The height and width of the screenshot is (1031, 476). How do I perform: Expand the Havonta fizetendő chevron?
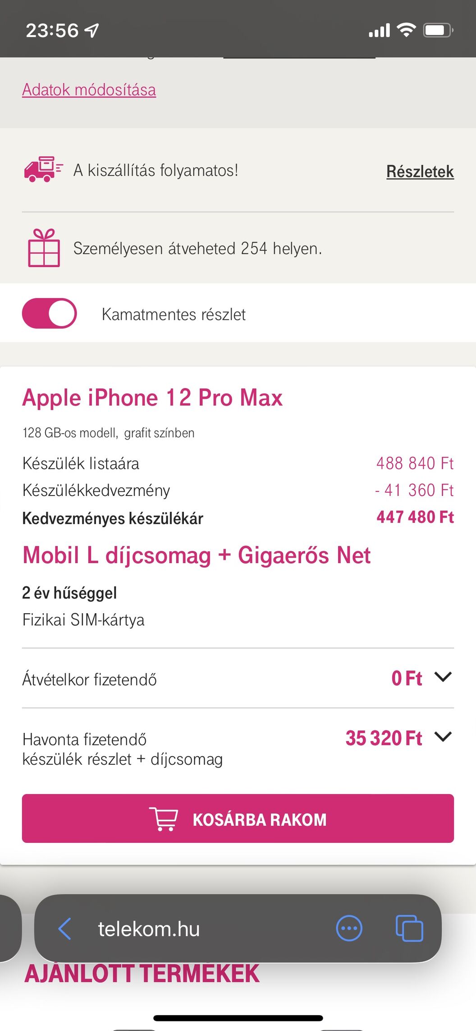tap(443, 737)
